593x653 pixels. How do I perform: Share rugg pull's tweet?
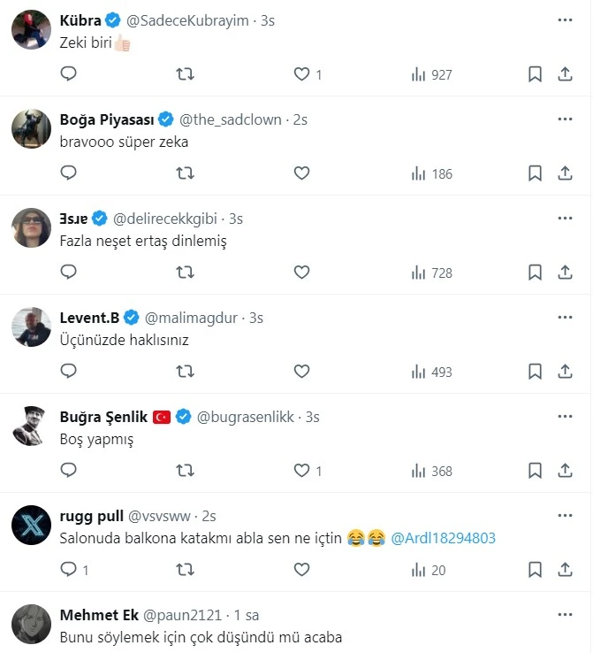566,571
